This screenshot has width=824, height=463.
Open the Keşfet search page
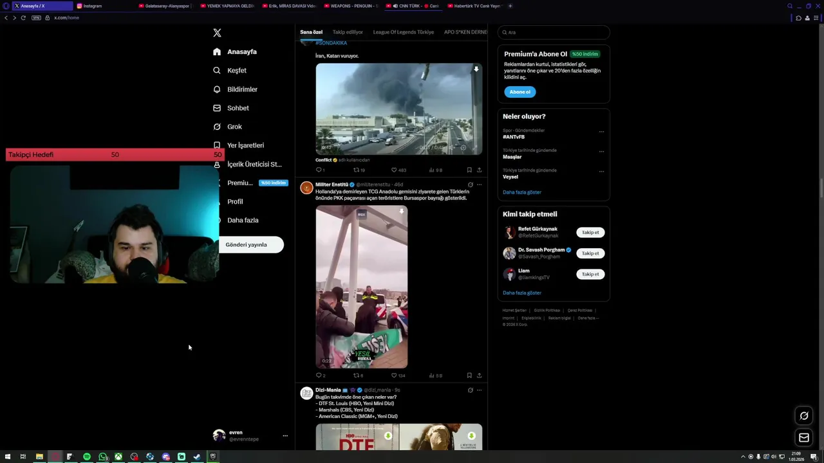click(x=230, y=70)
